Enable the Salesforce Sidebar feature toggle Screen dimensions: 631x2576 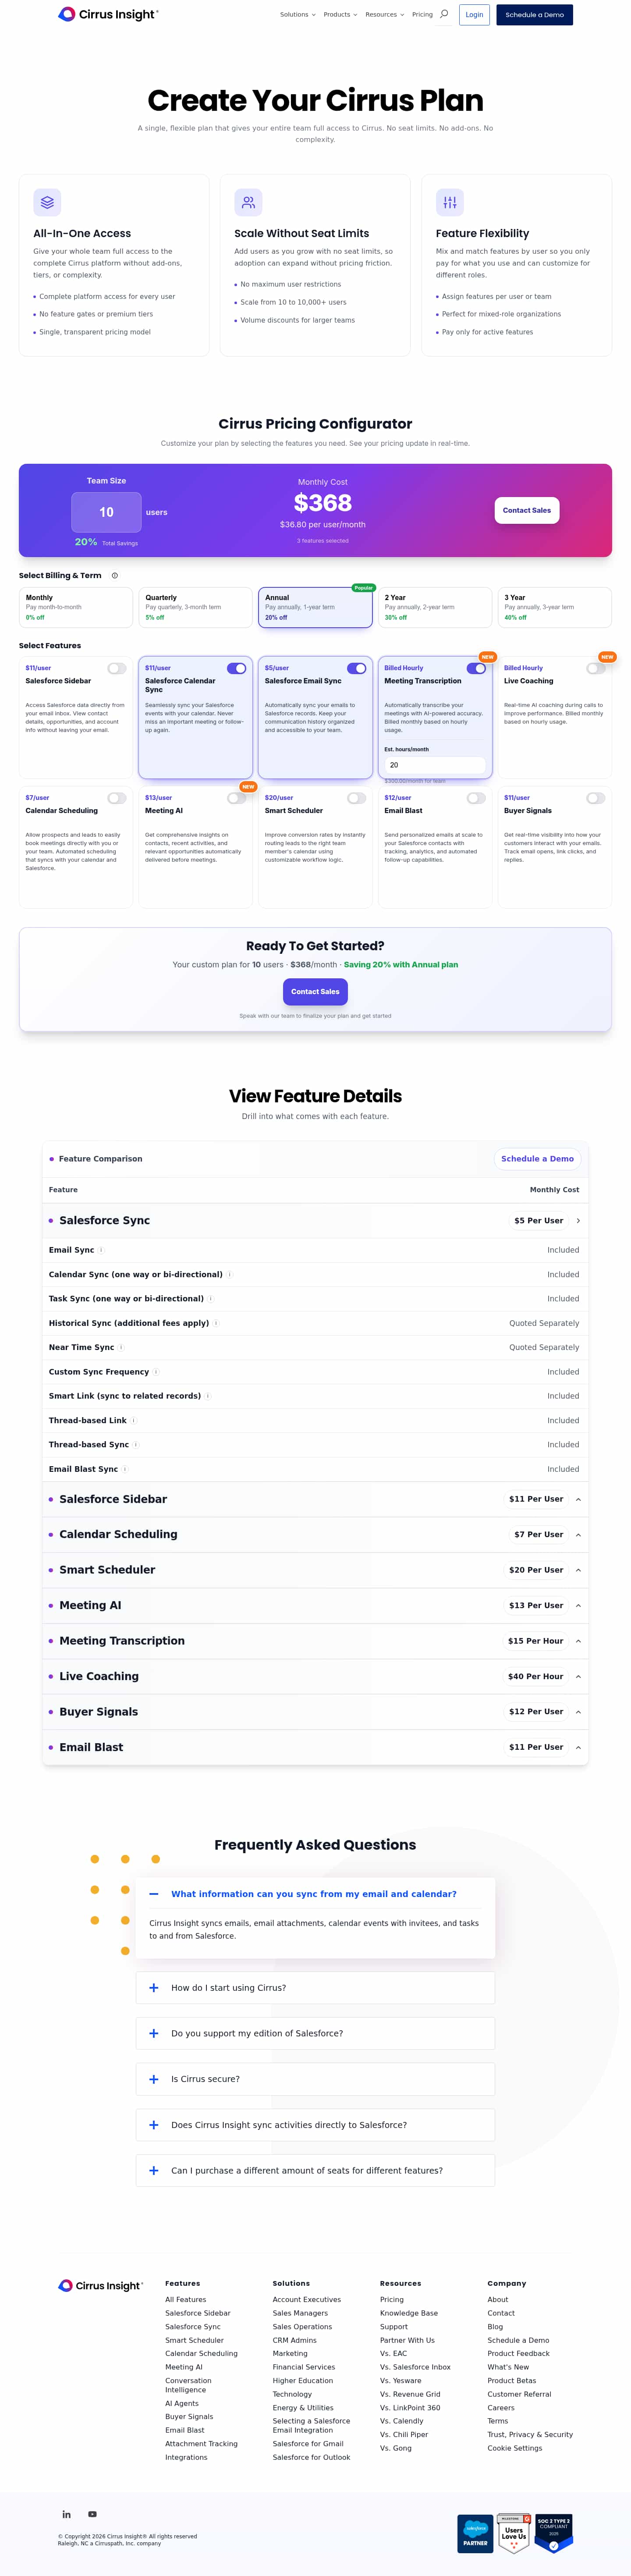pos(117,668)
